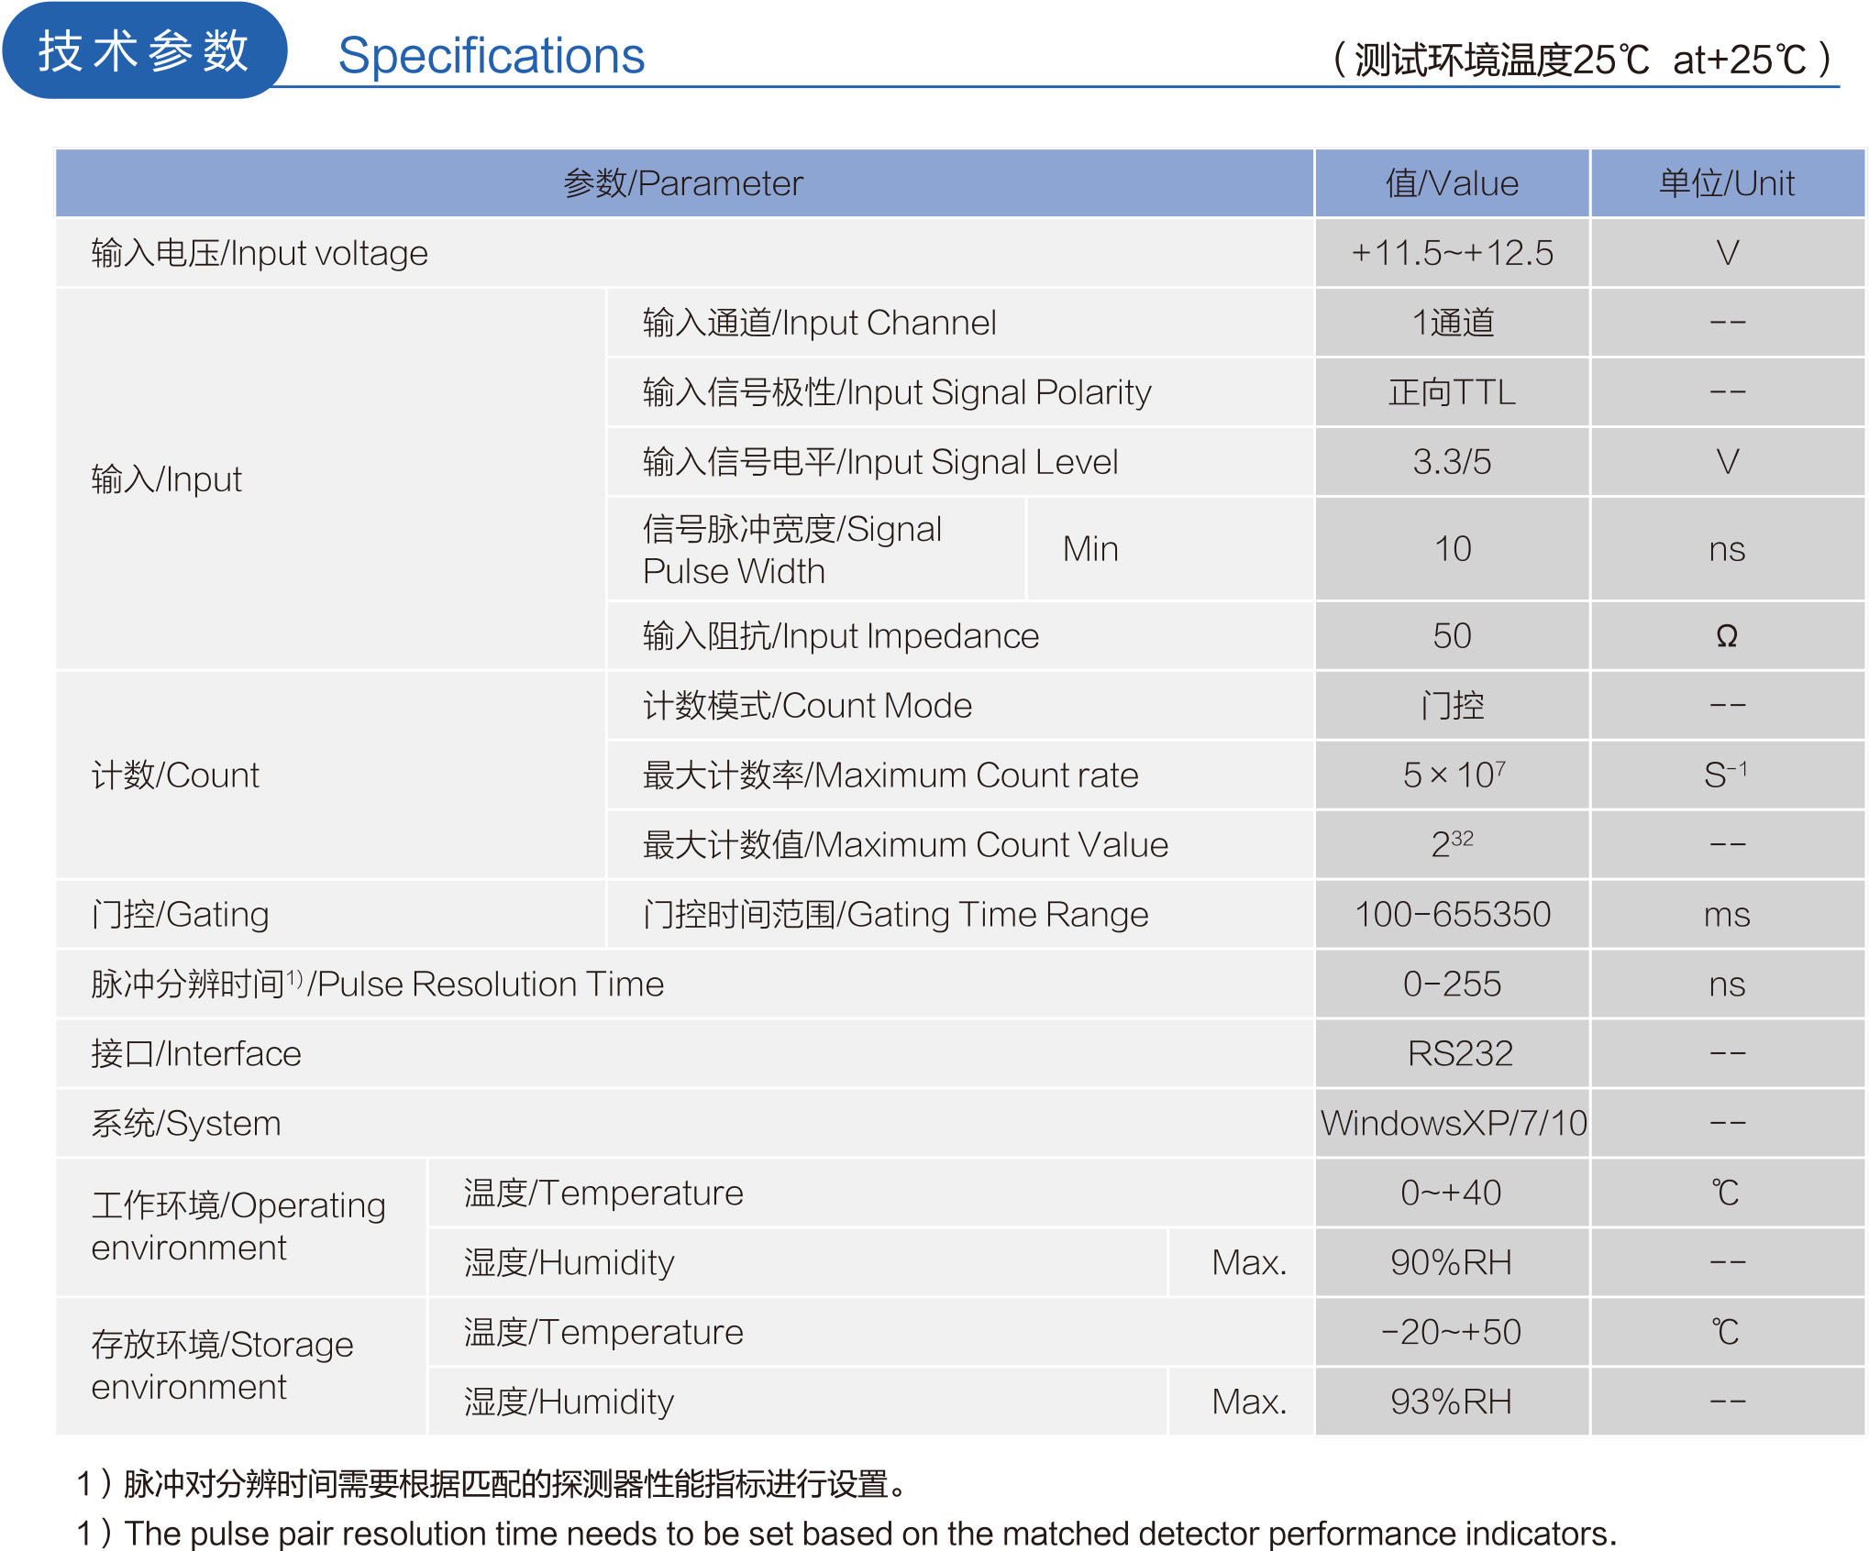Click the 值/Value column header
Screen dimensions: 1869x1551
pos(1451,183)
